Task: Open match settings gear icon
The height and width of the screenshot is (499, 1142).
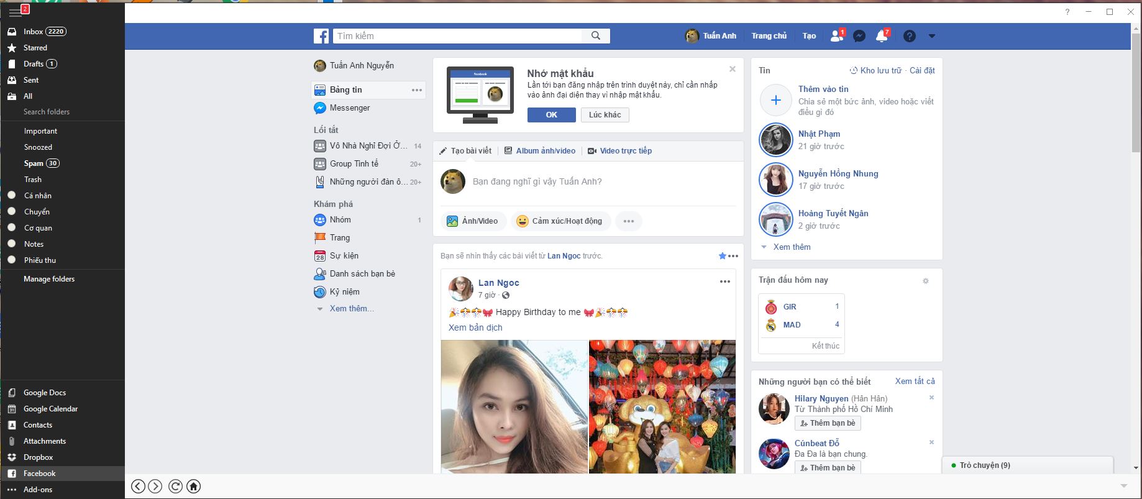Action: pyautogui.click(x=926, y=281)
